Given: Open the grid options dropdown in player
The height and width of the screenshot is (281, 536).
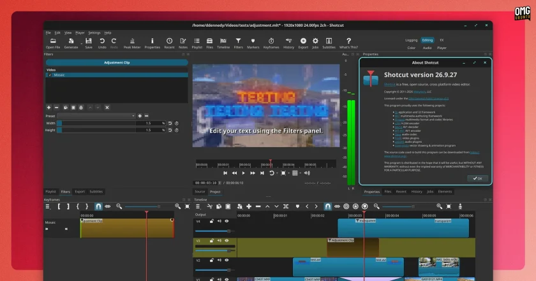Looking at the screenshot, I should [x=301, y=173].
